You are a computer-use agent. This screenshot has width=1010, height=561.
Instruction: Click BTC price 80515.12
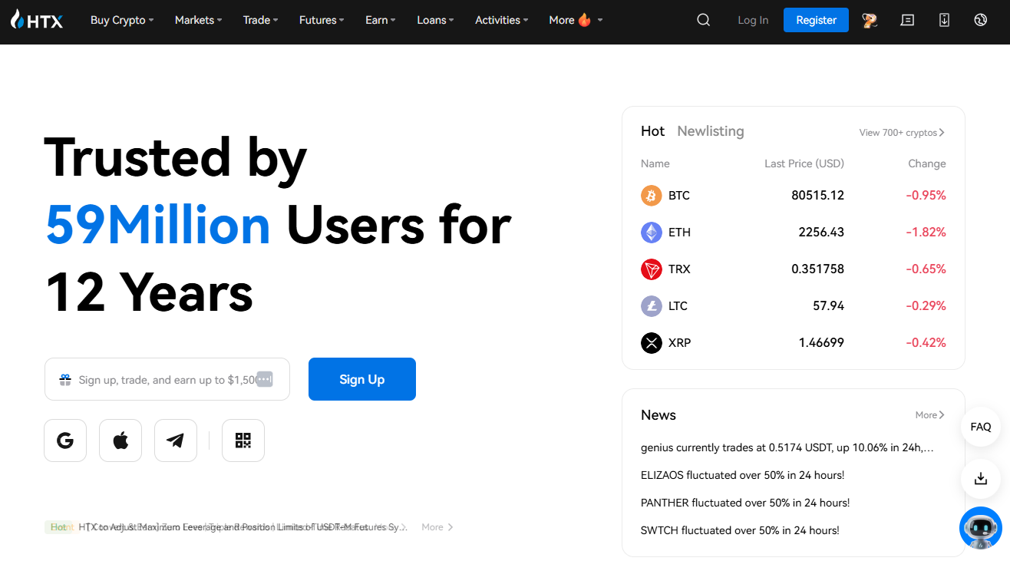click(x=817, y=196)
